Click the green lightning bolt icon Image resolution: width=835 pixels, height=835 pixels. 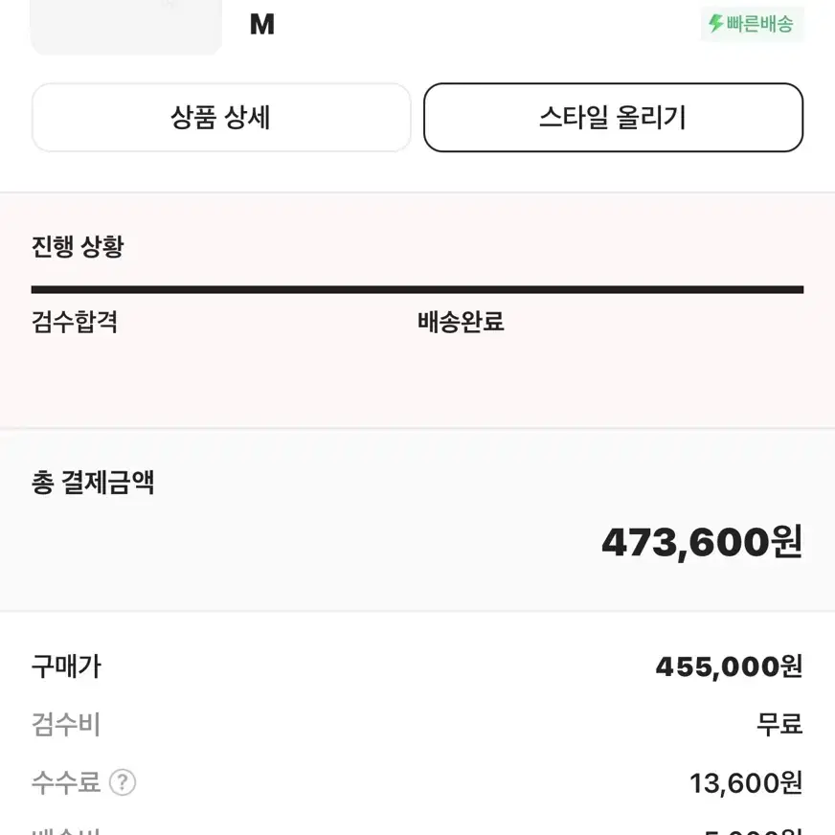point(715,23)
